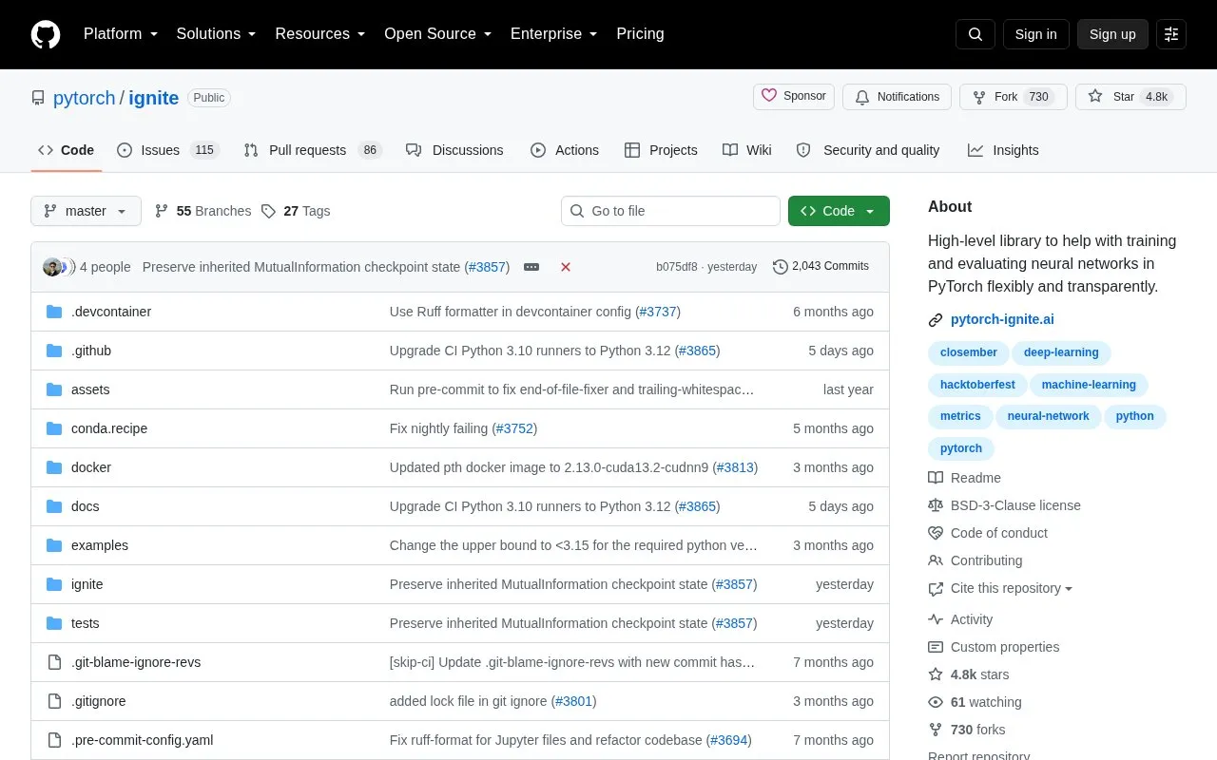This screenshot has height=760, width=1217.
Task: Click the search magnifier icon
Action: pos(976,34)
